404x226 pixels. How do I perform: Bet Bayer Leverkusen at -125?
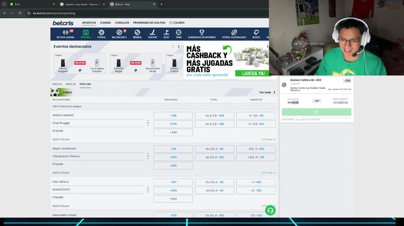(173, 149)
